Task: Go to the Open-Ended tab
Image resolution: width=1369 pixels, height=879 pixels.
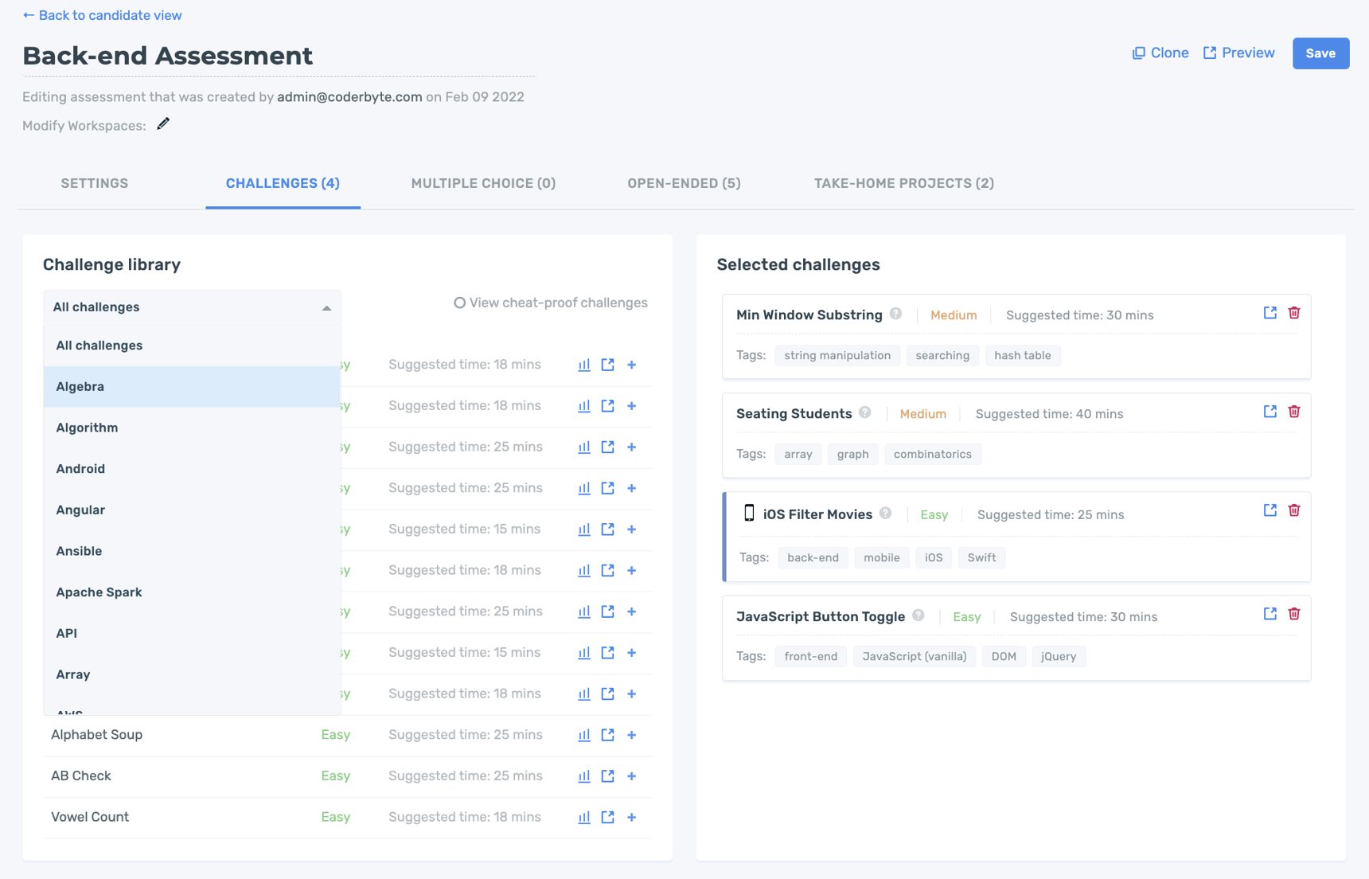Action: [x=684, y=183]
